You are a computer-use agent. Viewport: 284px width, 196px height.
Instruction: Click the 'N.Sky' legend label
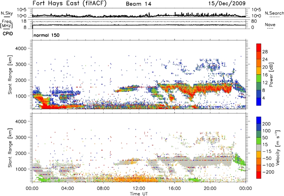click(x=7, y=13)
